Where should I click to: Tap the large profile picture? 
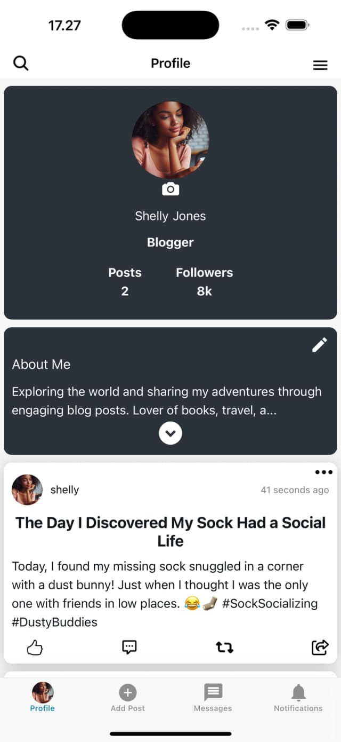coord(170,140)
